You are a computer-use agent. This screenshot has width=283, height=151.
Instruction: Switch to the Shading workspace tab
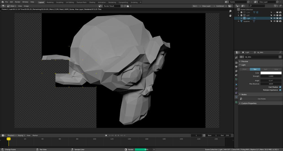click(92, 2)
